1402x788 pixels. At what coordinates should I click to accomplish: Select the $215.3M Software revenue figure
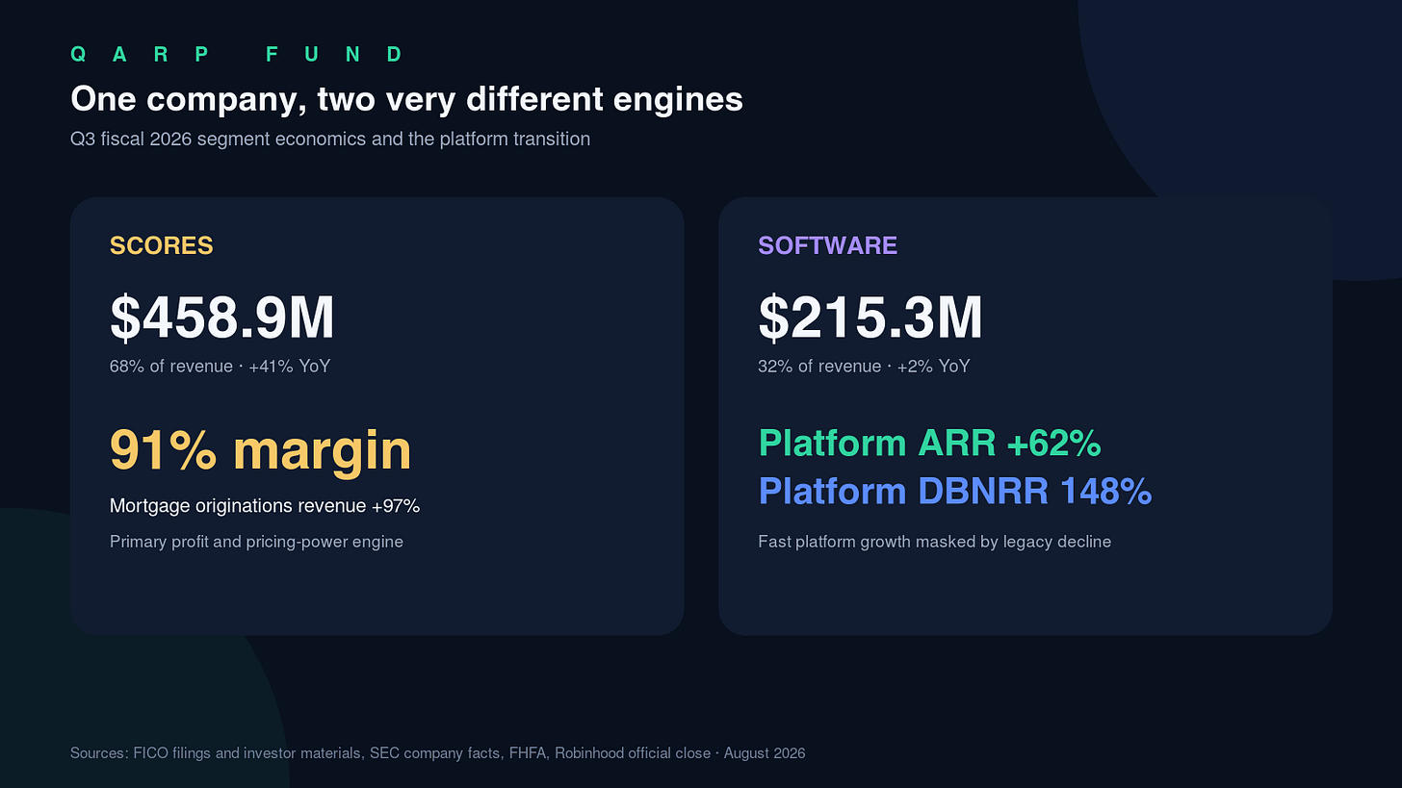click(870, 318)
